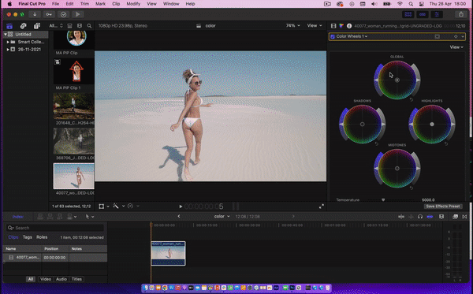Play the clip in the viewer
The height and width of the screenshot is (294, 473).
coord(181,207)
